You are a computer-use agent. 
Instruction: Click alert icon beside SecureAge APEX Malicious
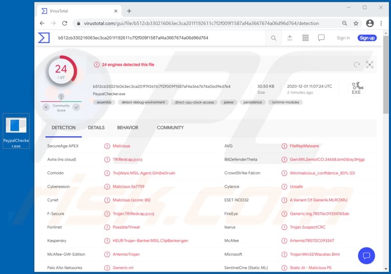pos(107,146)
